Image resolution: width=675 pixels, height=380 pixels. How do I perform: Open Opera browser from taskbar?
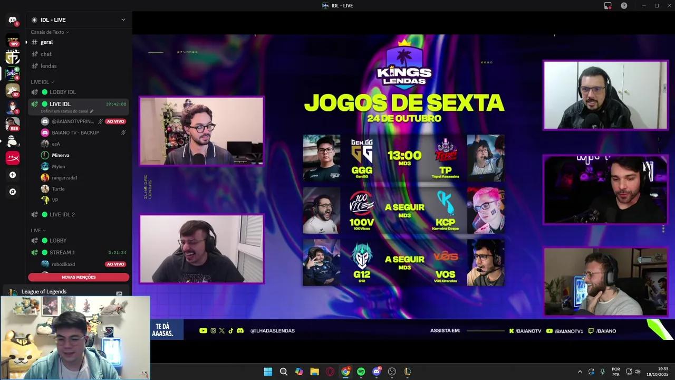(330, 372)
